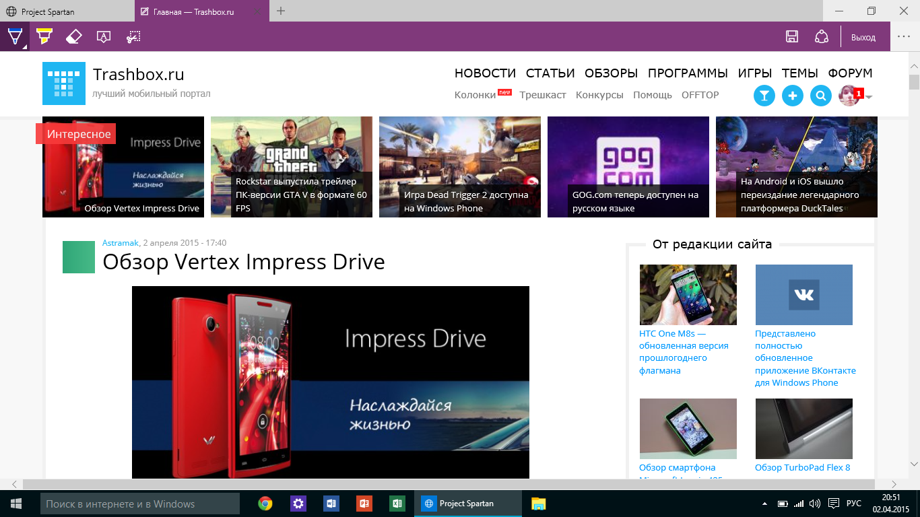Launch Google Chrome from the taskbar
920x517 pixels.
[265, 504]
